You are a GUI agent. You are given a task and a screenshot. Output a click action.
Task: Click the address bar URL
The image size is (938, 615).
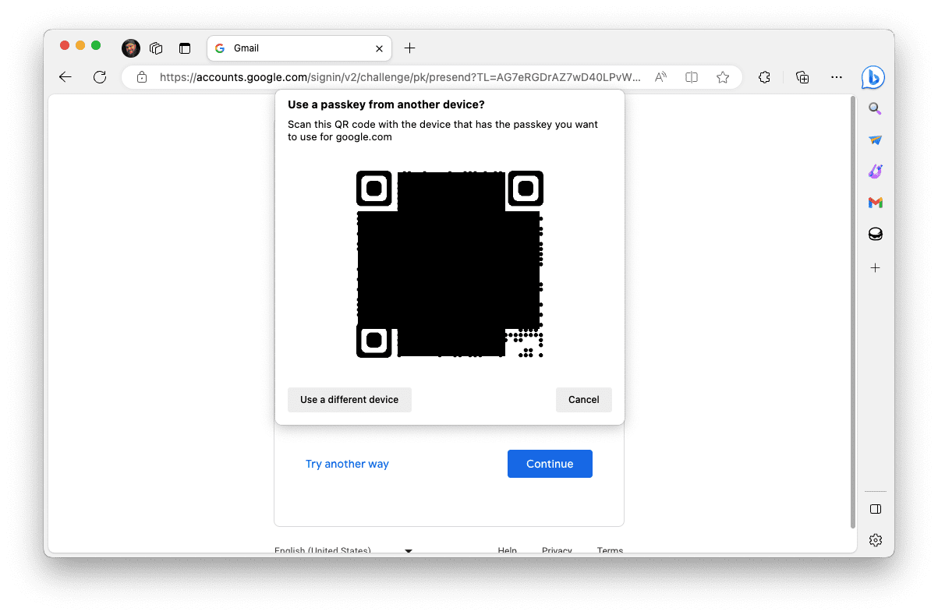(400, 77)
